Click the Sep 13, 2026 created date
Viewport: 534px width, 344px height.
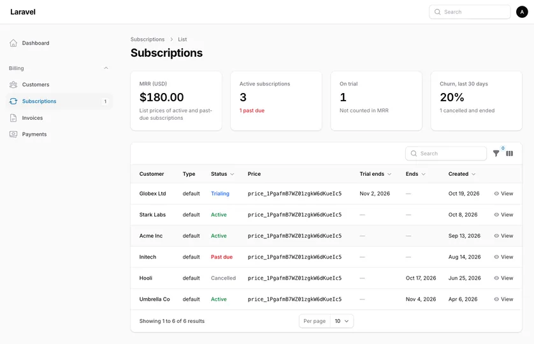[464, 236]
